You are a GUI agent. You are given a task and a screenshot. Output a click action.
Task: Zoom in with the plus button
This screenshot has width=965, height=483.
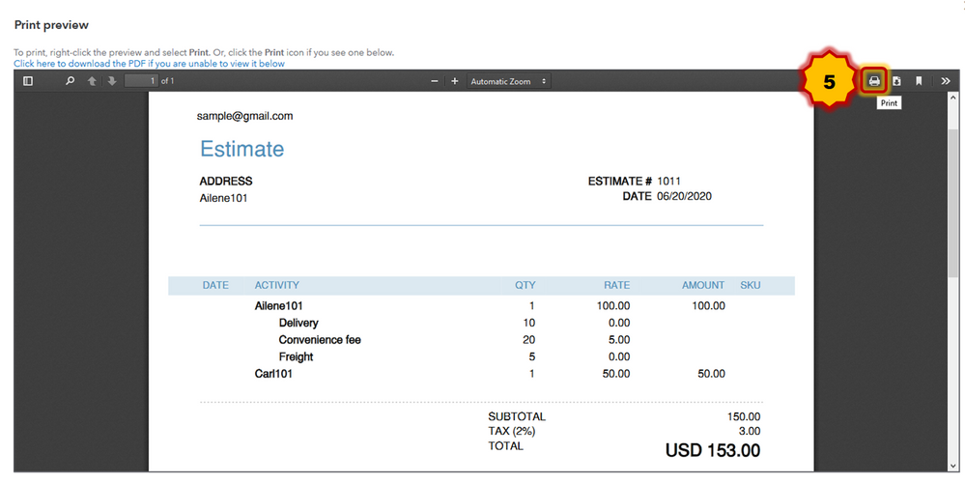coord(455,81)
